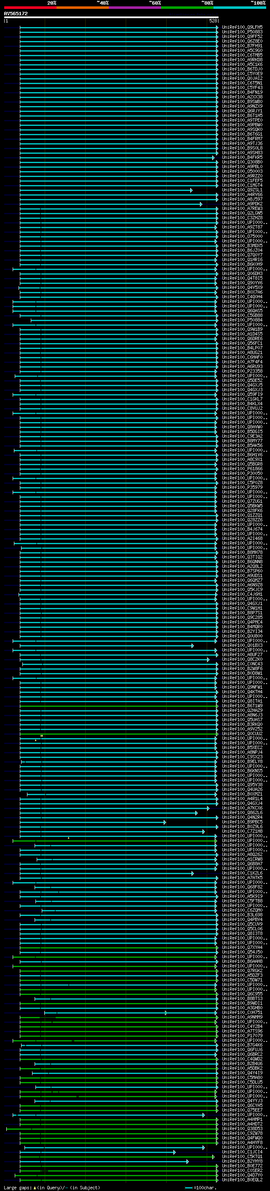Open hit UniRef100_Q9LFH5
The width and height of the screenshot is (270, 1191).
click(x=242, y=27)
